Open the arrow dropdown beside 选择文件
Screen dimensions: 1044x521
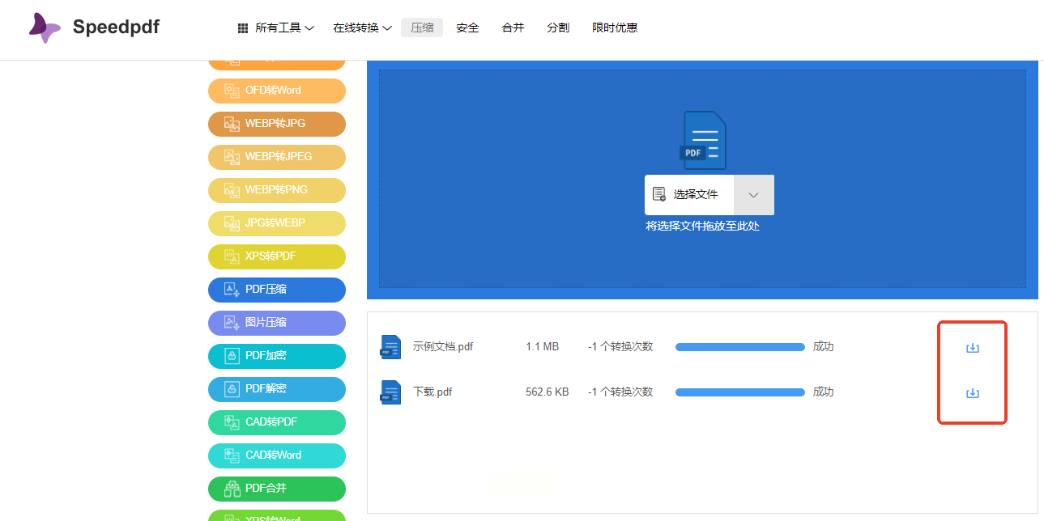(753, 195)
